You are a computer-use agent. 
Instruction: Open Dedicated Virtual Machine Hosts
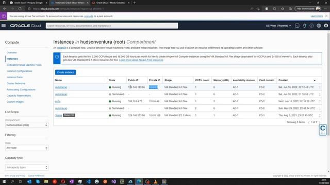[24, 65]
